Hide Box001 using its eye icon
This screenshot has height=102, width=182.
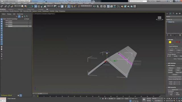point(5,21)
